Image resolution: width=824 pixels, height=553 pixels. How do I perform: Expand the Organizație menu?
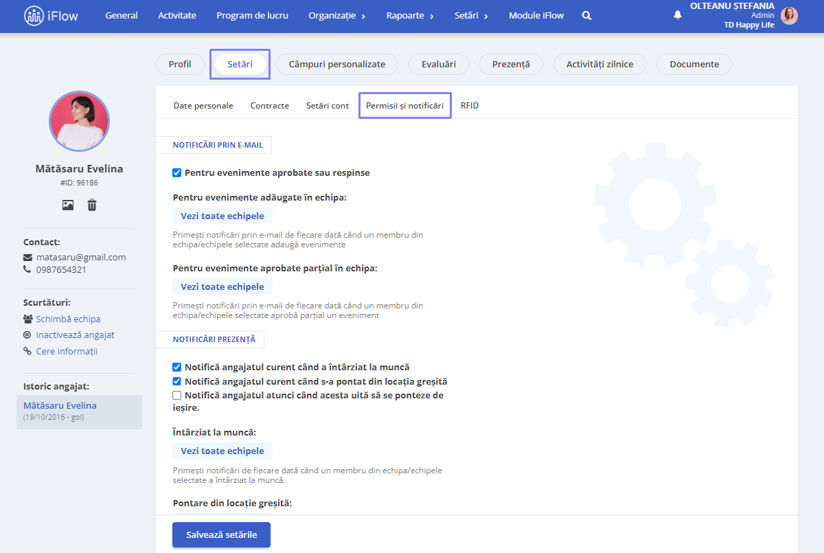336,16
